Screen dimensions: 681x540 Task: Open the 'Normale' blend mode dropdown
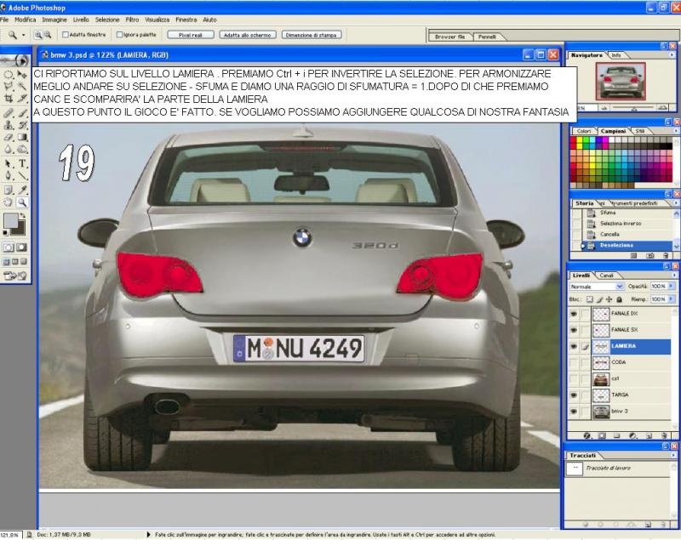point(597,287)
